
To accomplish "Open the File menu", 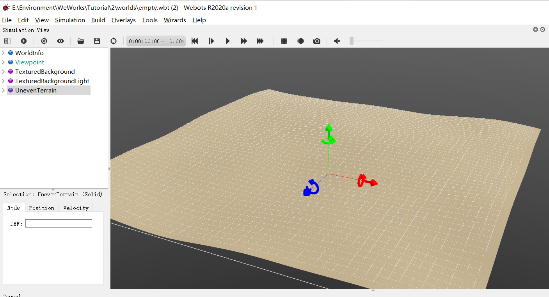I will 7,20.
